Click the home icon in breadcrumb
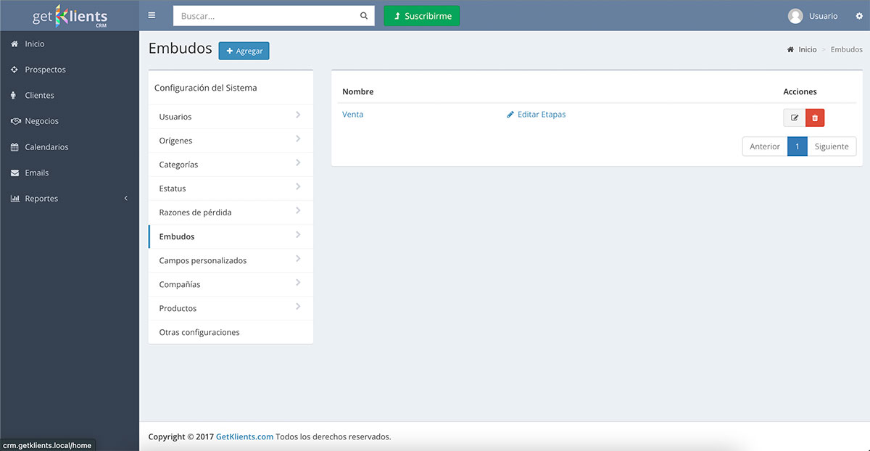The image size is (870, 451). (x=790, y=50)
